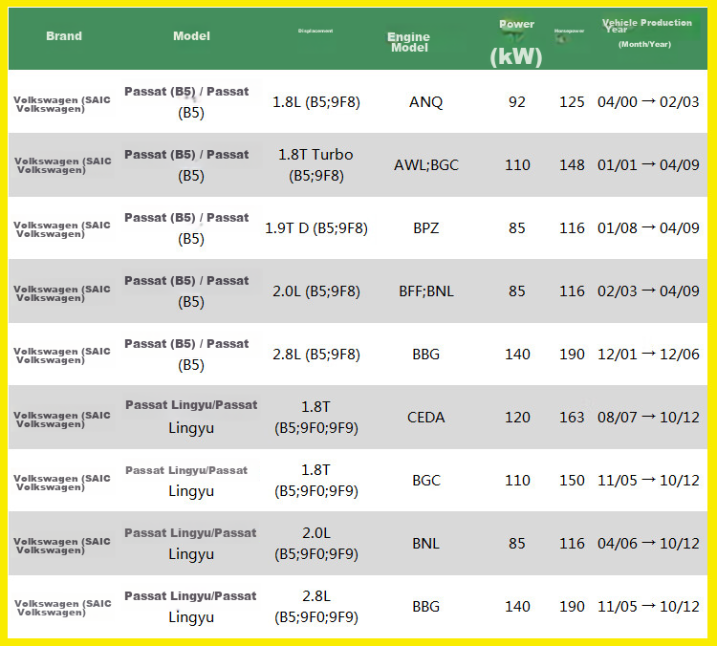Select production date 04/00 → 02/03
This screenshot has width=717, height=646.
648,101
